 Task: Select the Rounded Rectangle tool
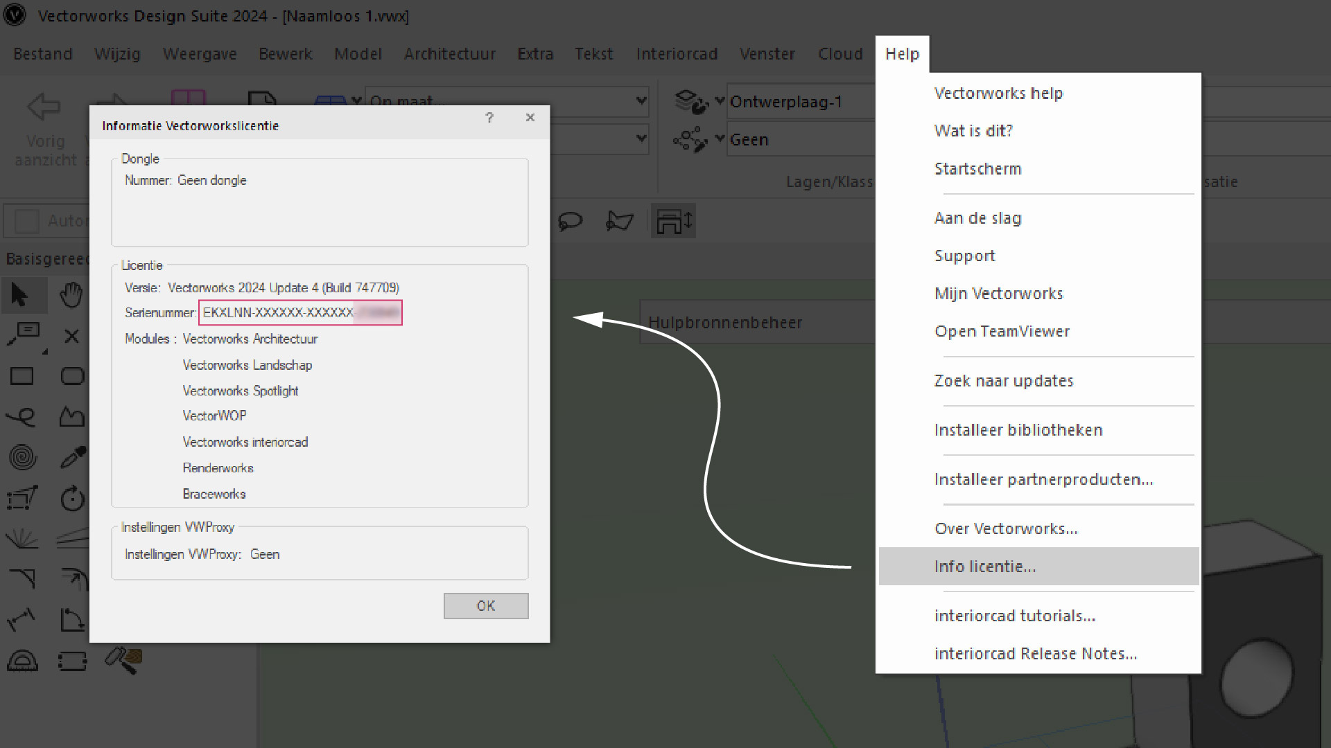(x=72, y=376)
